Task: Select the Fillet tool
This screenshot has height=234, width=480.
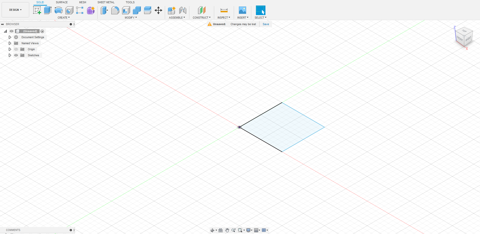Action: point(115,10)
